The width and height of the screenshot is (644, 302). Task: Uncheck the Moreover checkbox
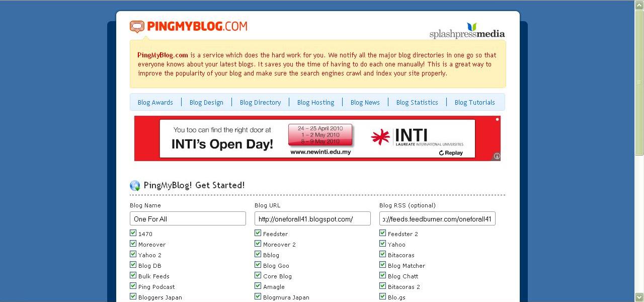tap(133, 244)
